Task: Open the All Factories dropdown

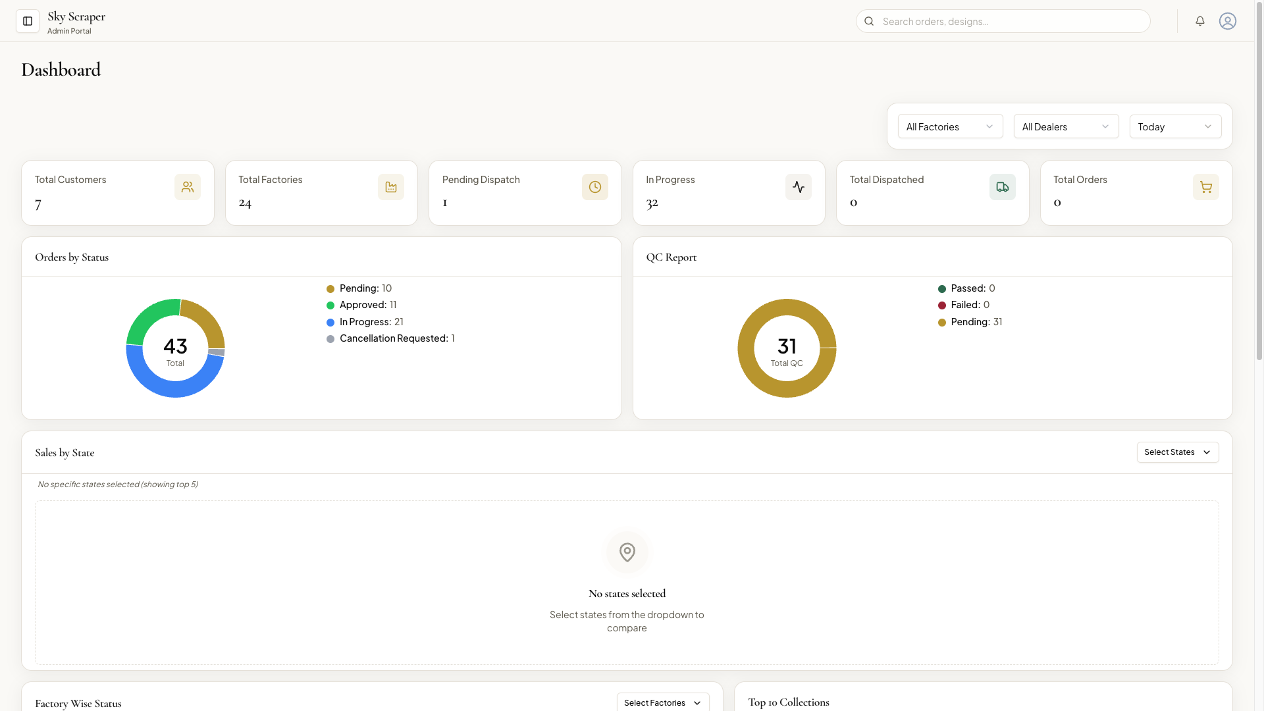Action: 951,126
